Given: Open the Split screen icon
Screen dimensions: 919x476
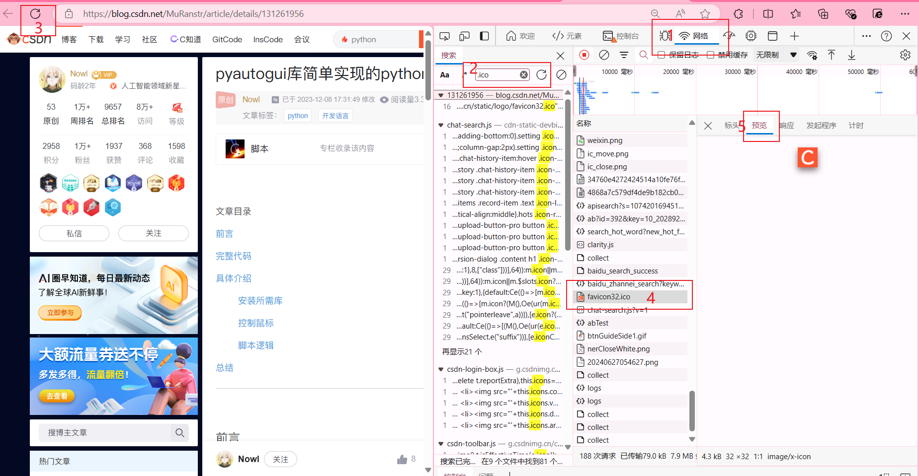Looking at the screenshot, I should pyautogui.click(x=768, y=14).
